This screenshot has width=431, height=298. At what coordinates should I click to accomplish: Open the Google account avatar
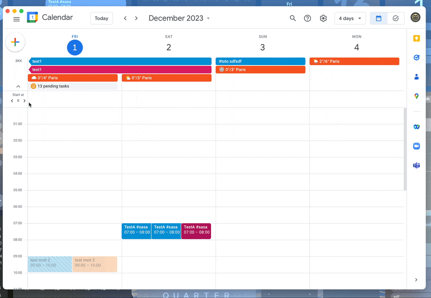coord(415,18)
